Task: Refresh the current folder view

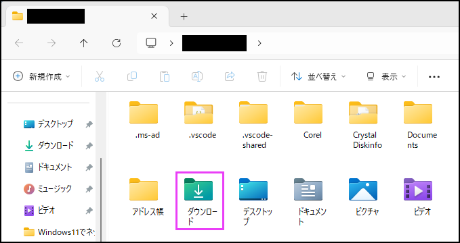Action: (117, 43)
